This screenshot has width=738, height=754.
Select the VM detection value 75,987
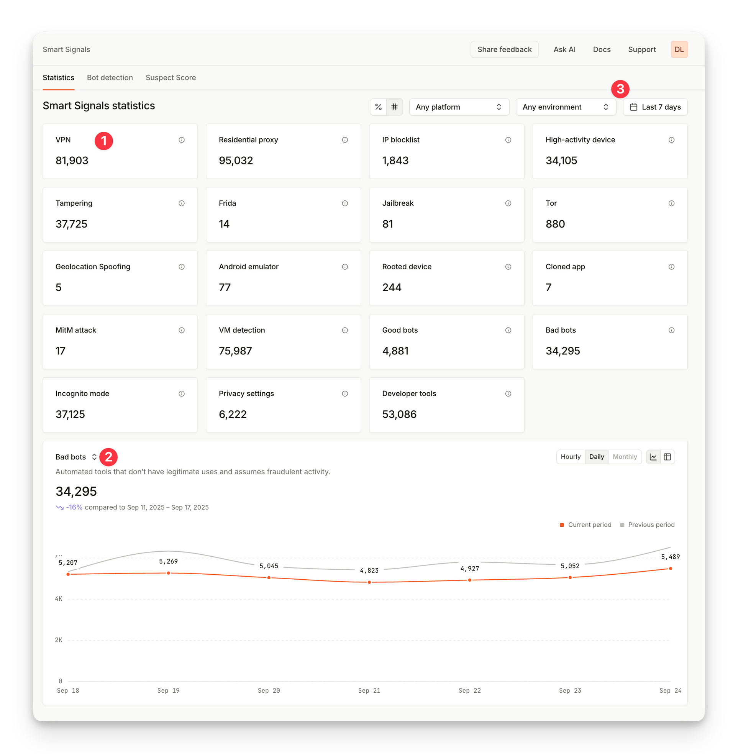235,351
